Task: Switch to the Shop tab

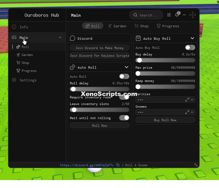Action: [141, 26]
